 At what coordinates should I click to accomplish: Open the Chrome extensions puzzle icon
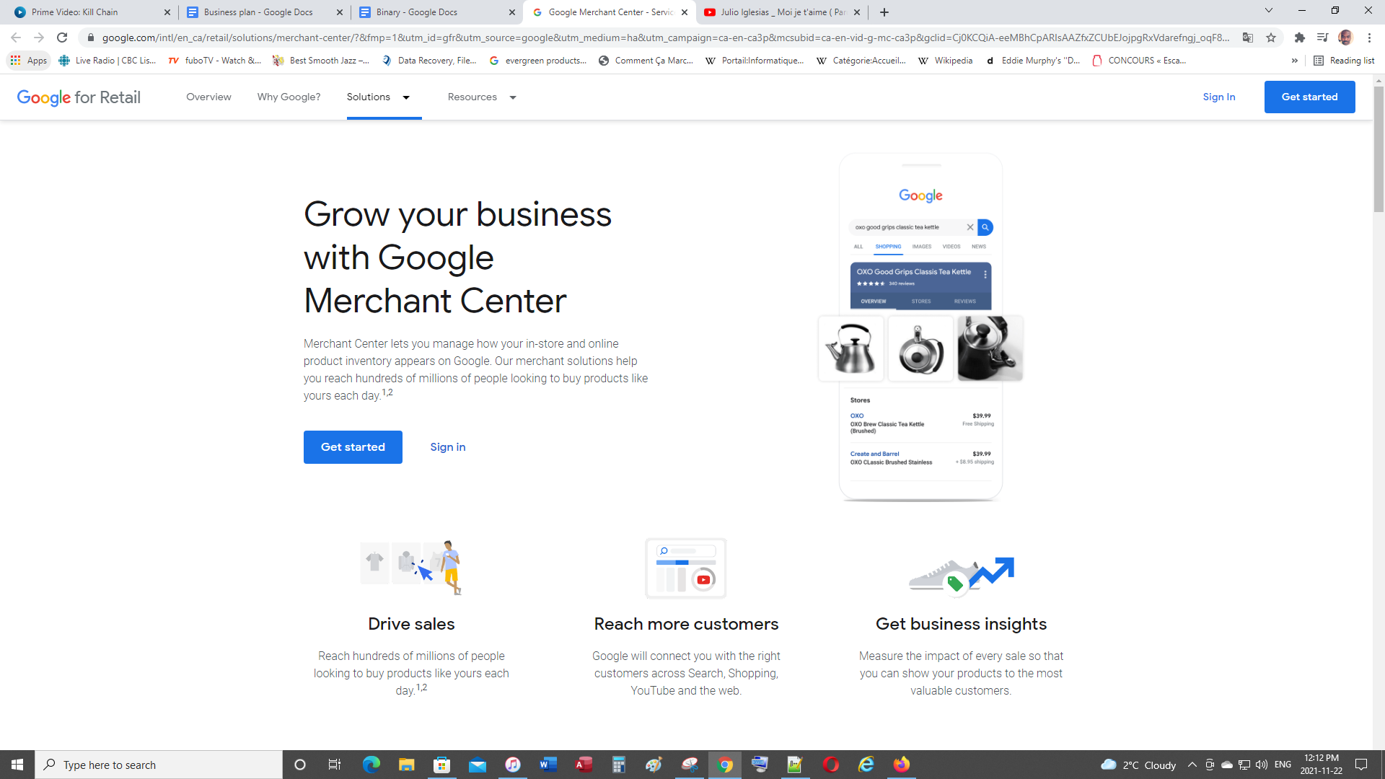point(1299,38)
